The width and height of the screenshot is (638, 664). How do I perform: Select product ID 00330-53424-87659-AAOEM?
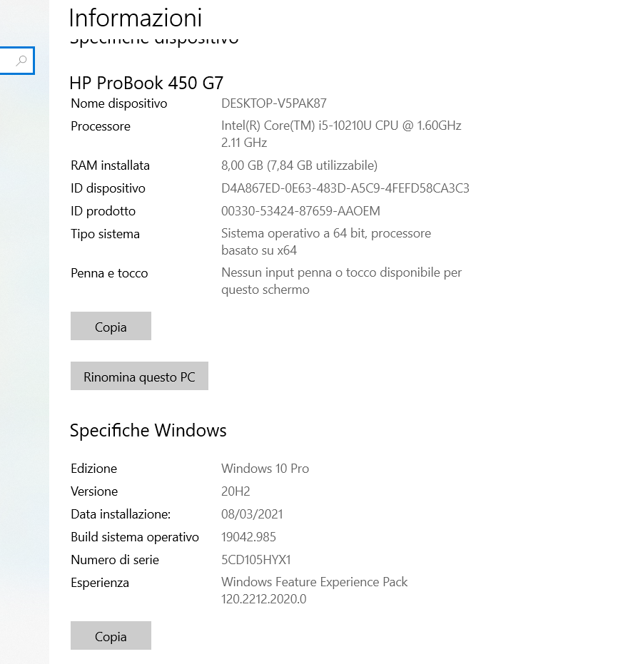[300, 211]
